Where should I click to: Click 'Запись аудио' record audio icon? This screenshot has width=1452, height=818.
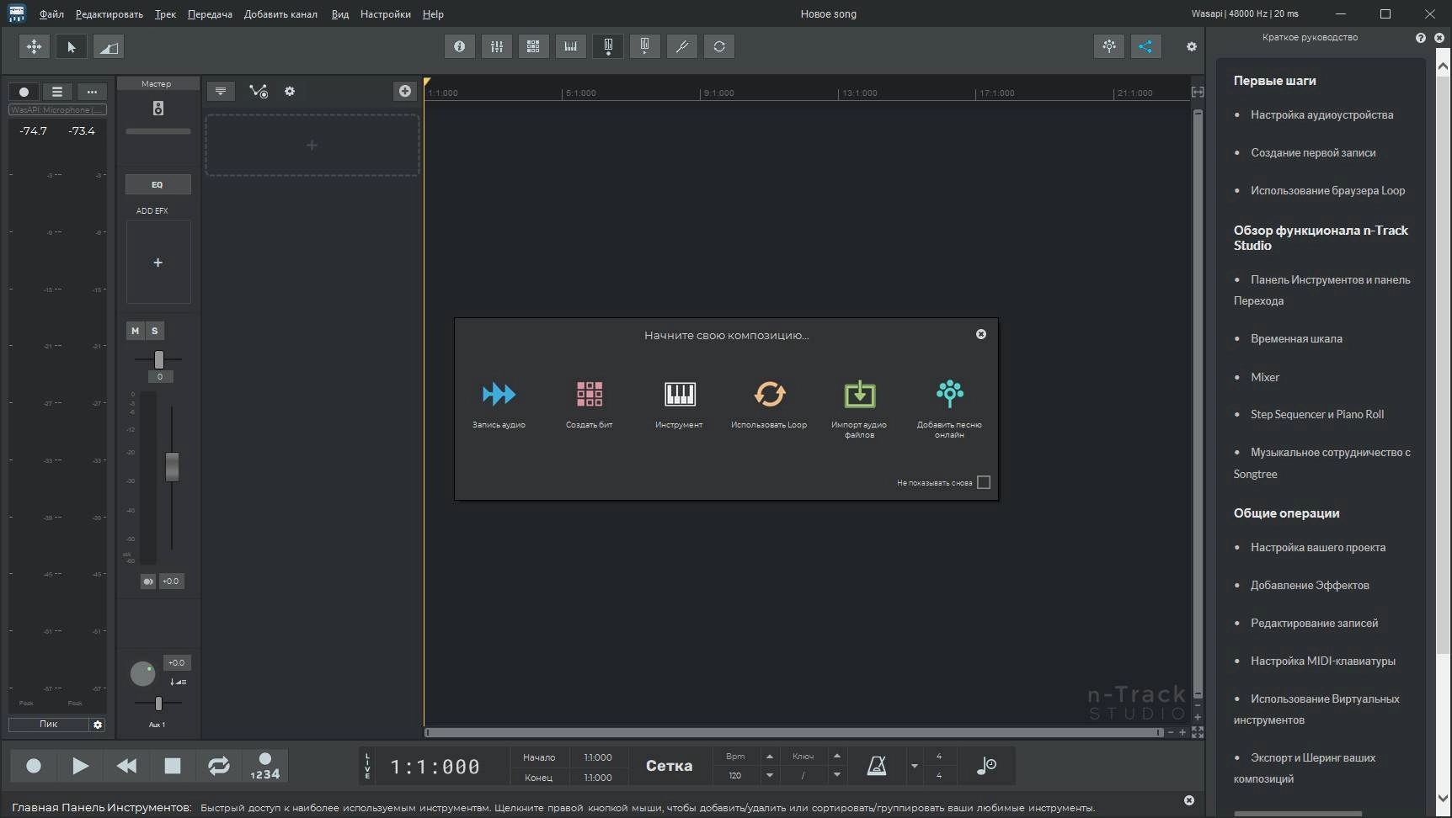tap(499, 394)
